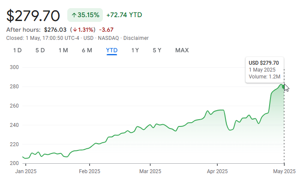
Task: Click the 'Closed: 1 May, 17:00:50 UTC-4' text
Action: point(42,38)
